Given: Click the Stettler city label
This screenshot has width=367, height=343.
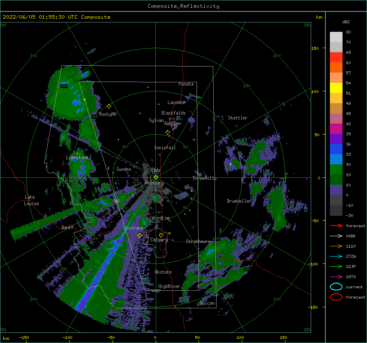Looking at the screenshot, I should [x=238, y=118].
